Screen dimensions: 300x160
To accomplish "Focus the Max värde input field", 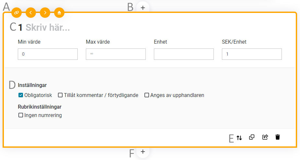I will pyautogui.click(x=116, y=54).
